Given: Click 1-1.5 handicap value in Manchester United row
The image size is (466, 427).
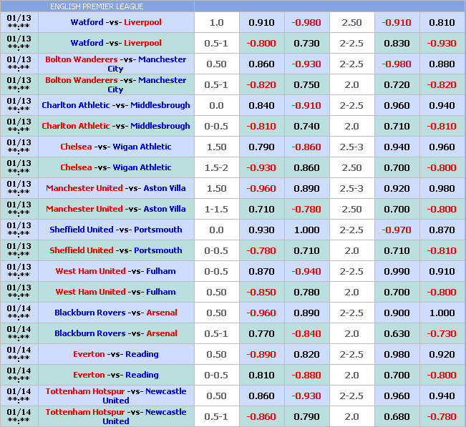Looking at the screenshot, I should (216, 210).
